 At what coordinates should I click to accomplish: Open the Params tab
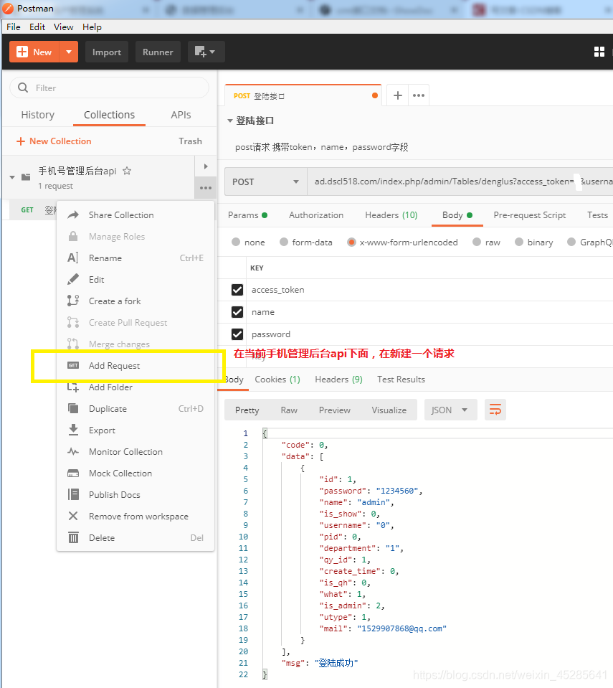coord(247,215)
